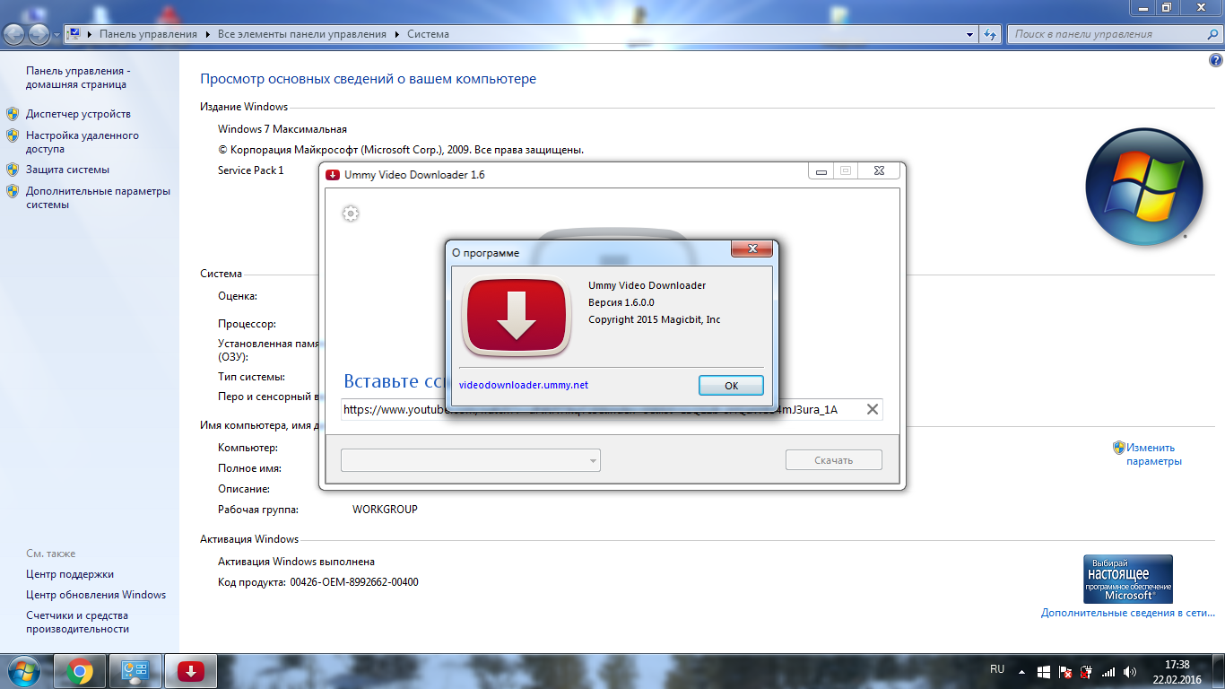This screenshot has height=689, width=1225.
Task: Expand address bar history dropdown arrow
Action: [970, 34]
